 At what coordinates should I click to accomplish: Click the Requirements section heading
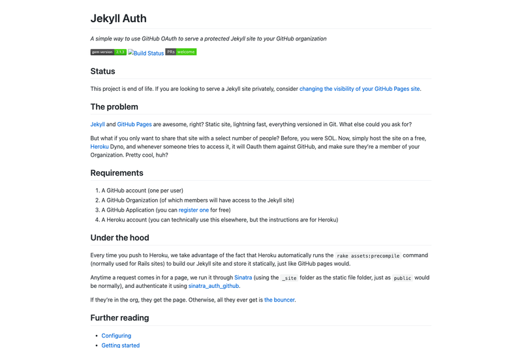pyautogui.click(x=117, y=173)
